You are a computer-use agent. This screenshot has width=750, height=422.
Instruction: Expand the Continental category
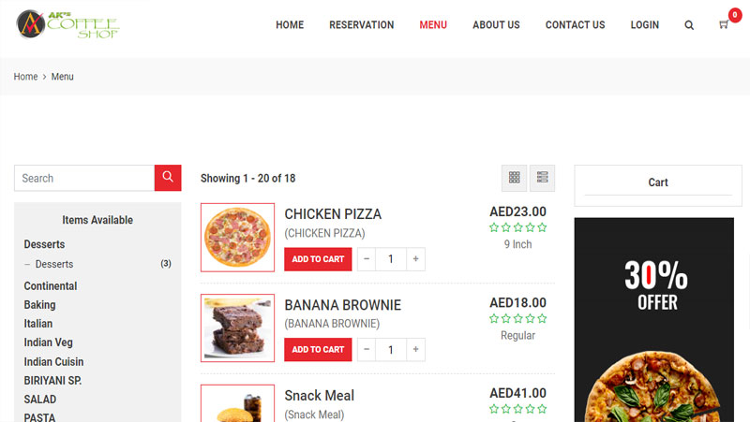[51, 286]
